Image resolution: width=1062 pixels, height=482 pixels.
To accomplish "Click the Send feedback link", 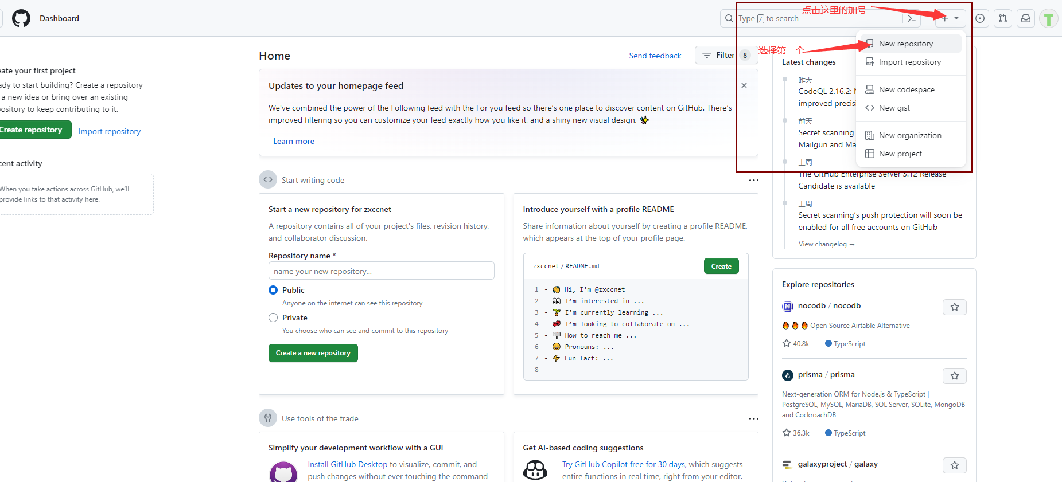I will pos(655,56).
